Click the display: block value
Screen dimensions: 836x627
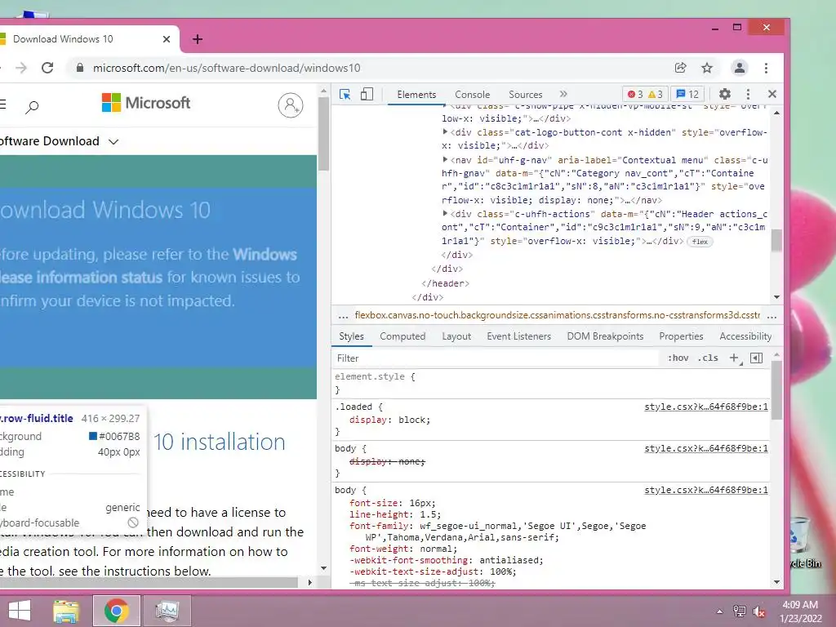[x=414, y=420]
